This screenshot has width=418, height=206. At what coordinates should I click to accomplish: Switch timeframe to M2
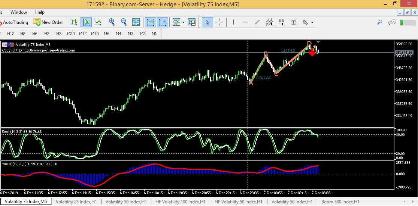[x=143, y=34]
